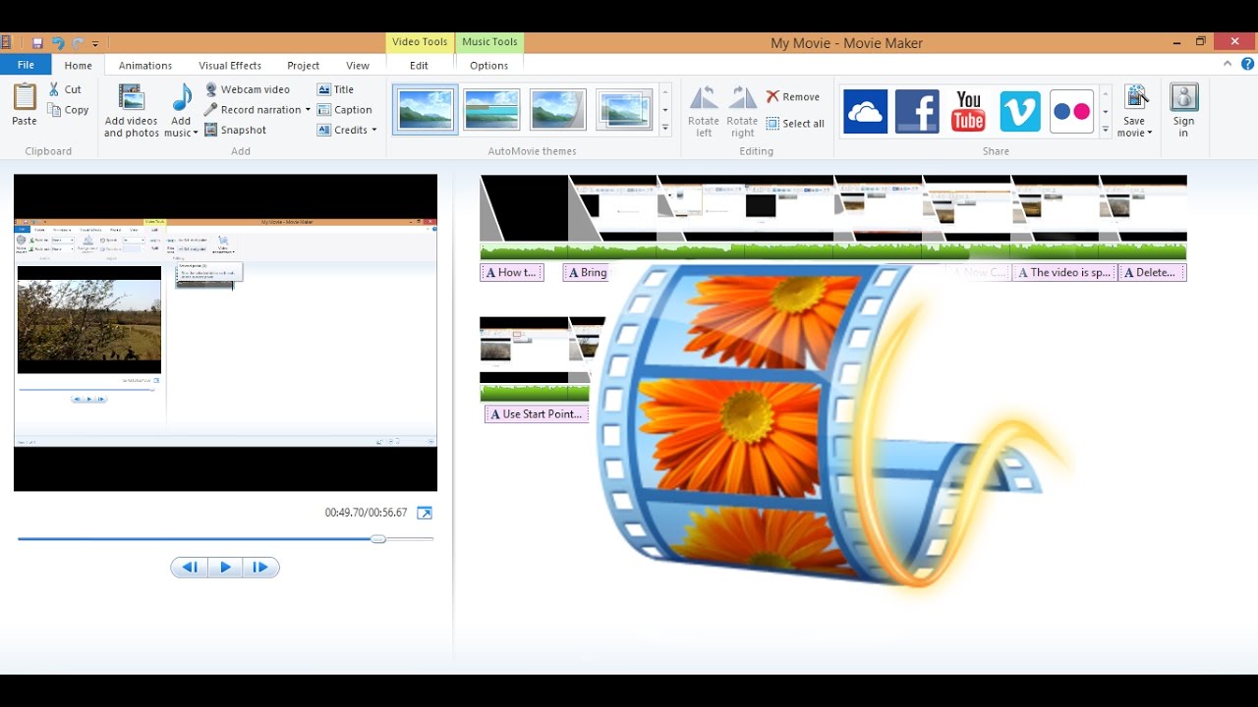
Task: Take a Snapshot of the preview
Action: [x=236, y=130]
